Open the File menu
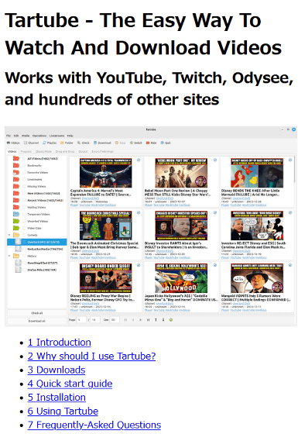This screenshot has height=434, width=298. pyautogui.click(x=9, y=136)
